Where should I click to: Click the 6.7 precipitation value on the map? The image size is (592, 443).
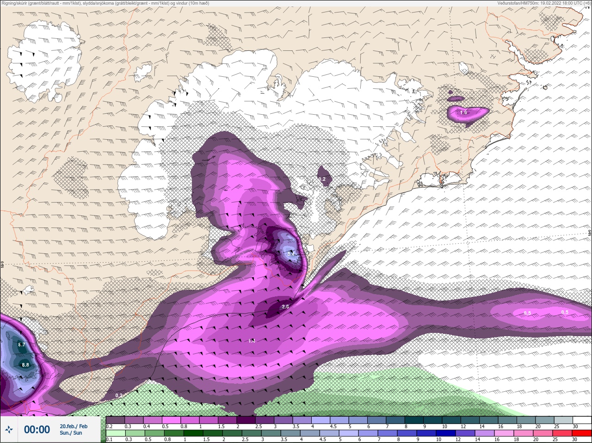(x=22, y=345)
